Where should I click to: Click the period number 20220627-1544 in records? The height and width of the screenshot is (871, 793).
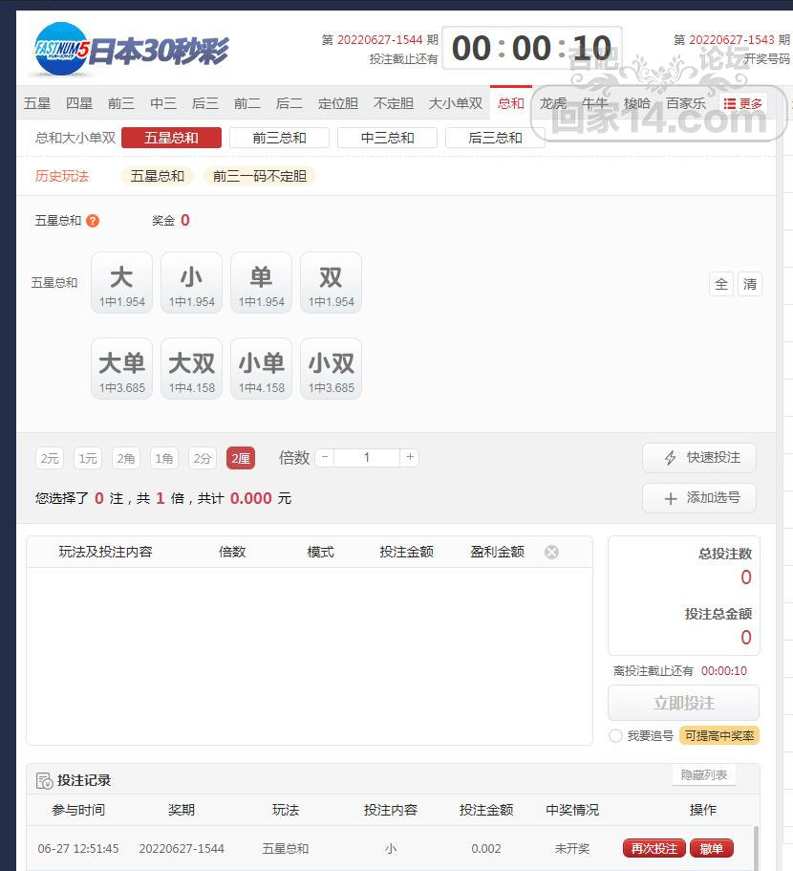coord(182,849)
